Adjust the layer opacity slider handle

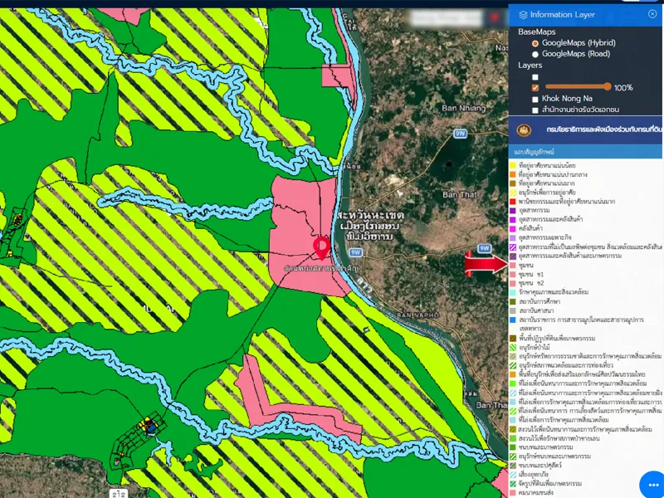pos(608,86)
